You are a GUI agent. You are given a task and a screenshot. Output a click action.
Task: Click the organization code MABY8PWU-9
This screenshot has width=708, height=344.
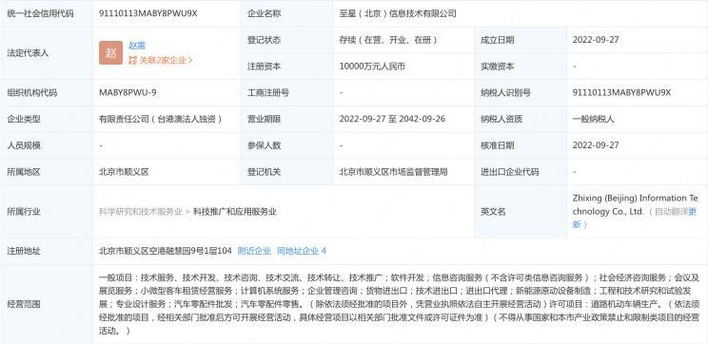[128, 93]
